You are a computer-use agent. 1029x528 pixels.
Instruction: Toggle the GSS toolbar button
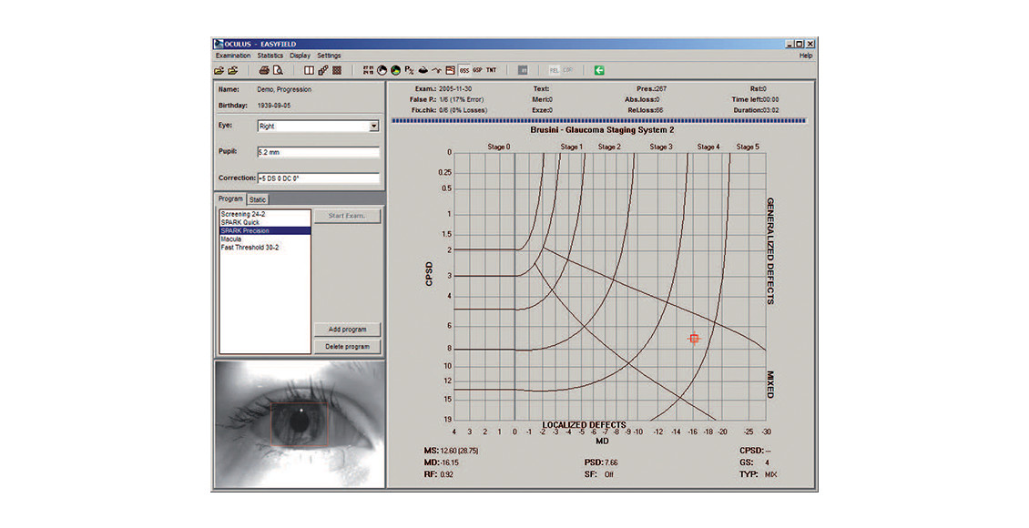coord(464,70)
